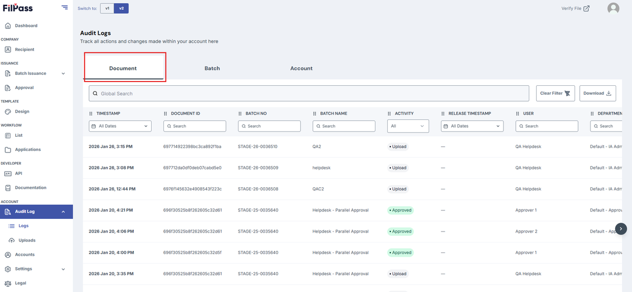
Task: Click the Download button
Action: (x=598, y=93)
